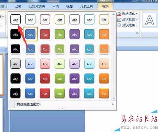Switch to the 视图 tab
Screen dimensions: 158x132
point(70,6)
